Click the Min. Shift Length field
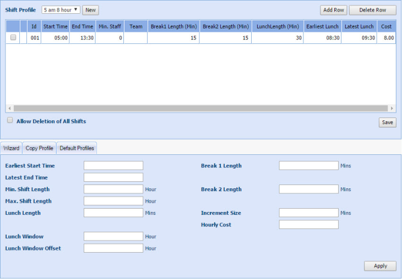The width and height of the screenshot is (402, 279). tap(113, 189)
